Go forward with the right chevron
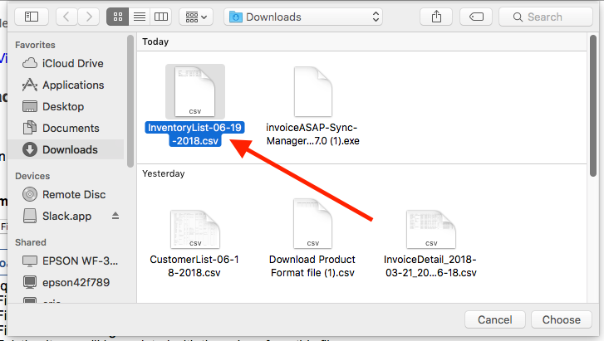 tap(88, 17)
